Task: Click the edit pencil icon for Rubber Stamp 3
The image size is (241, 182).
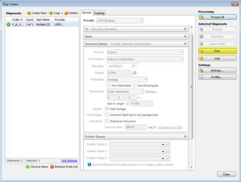Action: 168,158
